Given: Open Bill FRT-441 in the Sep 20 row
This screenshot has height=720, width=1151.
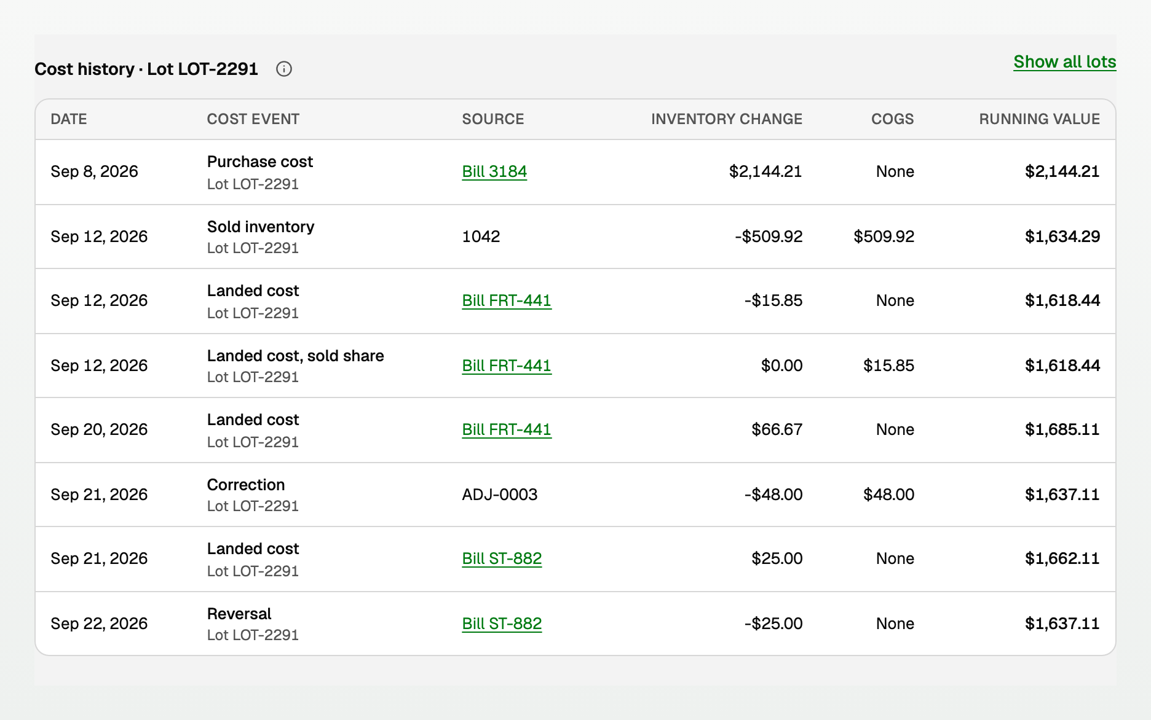Looking at the screenshot, I should [x=507, y=429].
